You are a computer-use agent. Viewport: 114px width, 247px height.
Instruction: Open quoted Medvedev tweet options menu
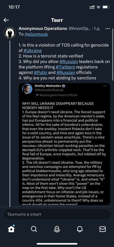point(105,86)
